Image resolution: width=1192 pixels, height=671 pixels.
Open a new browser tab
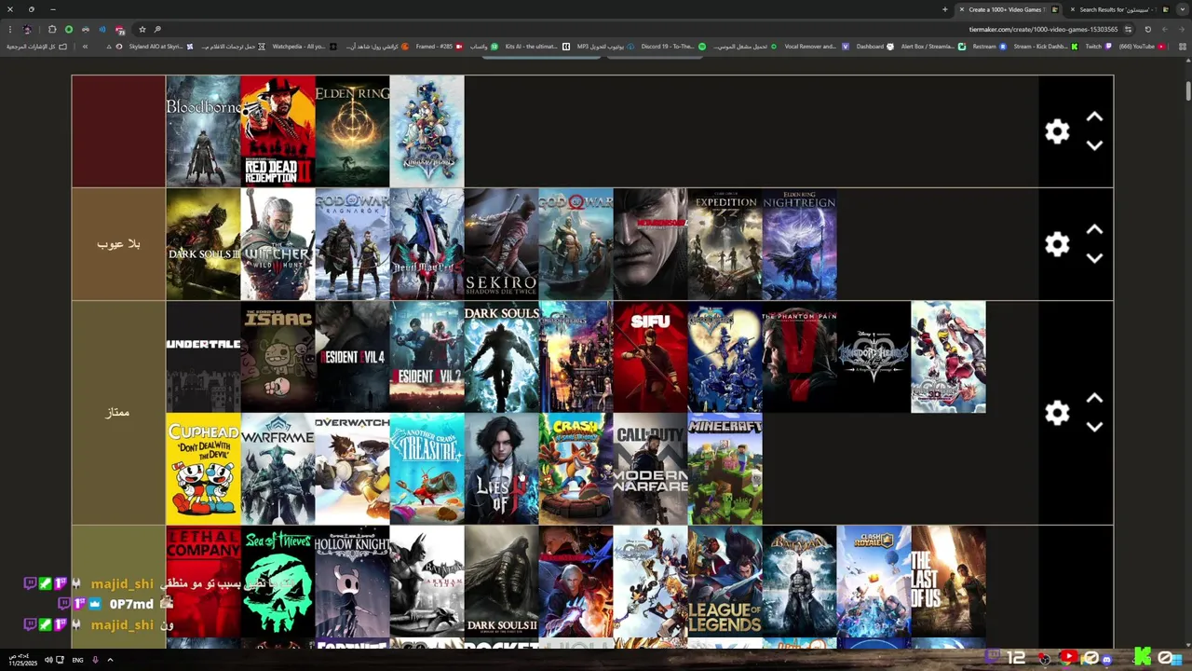[944, 9]
